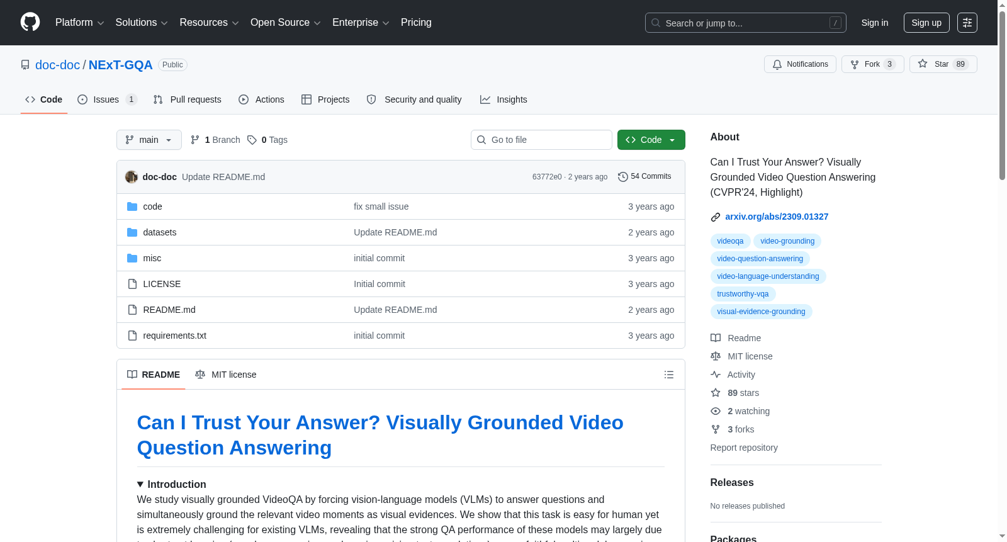The width and height of the screenshot is (1007, 542).
Task: Click the code folder icon
Action: [132, 206]
